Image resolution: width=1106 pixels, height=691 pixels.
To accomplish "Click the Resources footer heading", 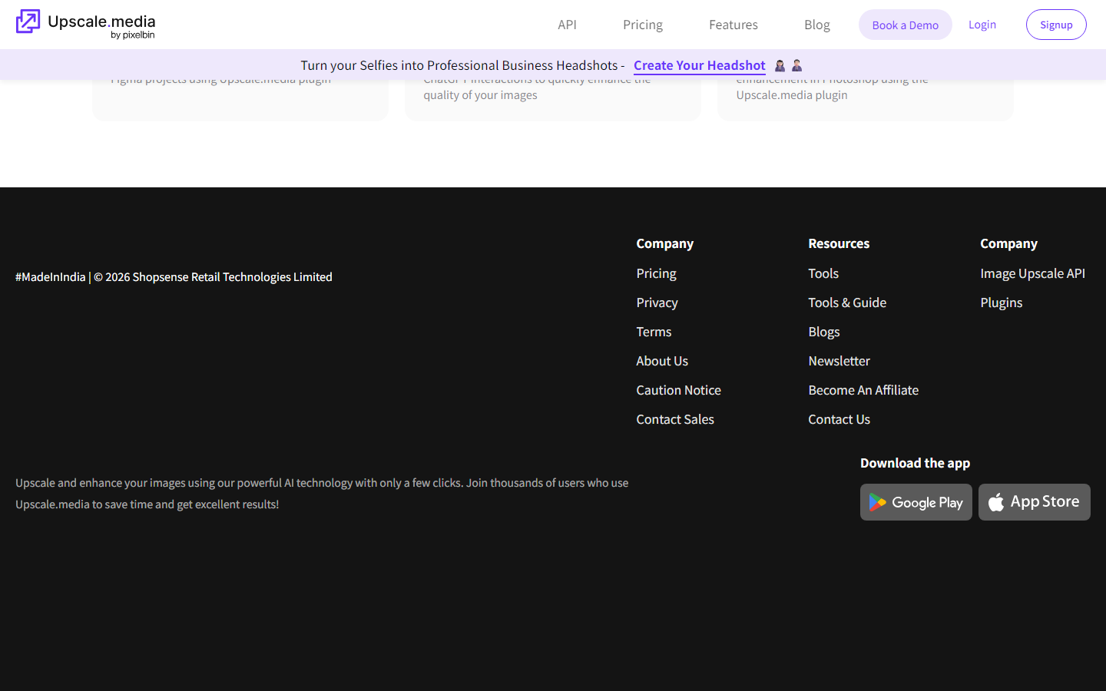I will 839,243.
